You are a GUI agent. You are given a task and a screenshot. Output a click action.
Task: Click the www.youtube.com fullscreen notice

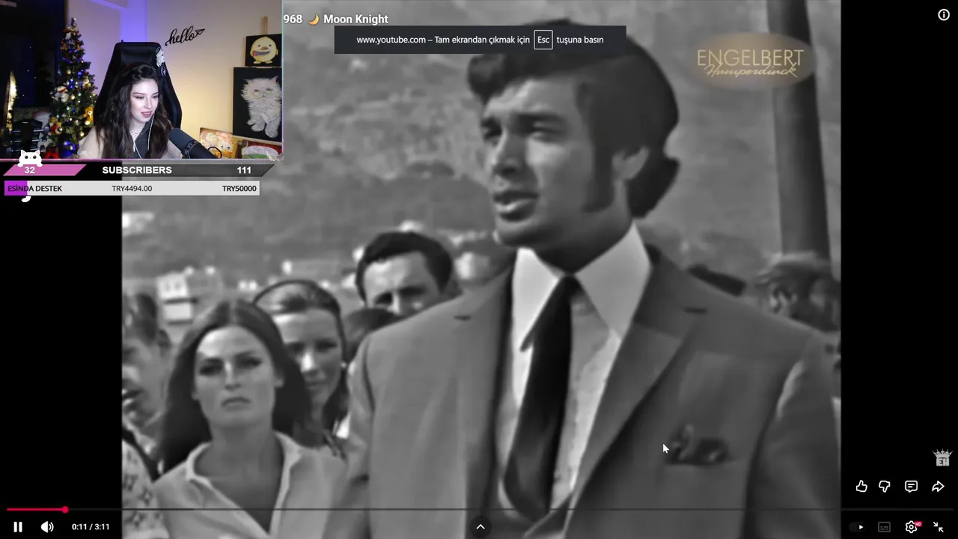pos(480,40)
